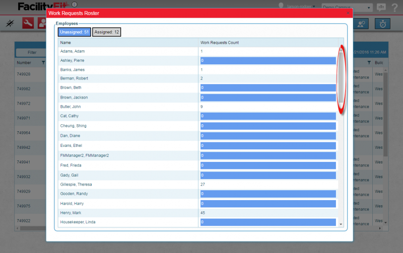Viewport: 403px width, 253px height.
Task: Open the help question mark icon
Action: (x=395, y=8)
